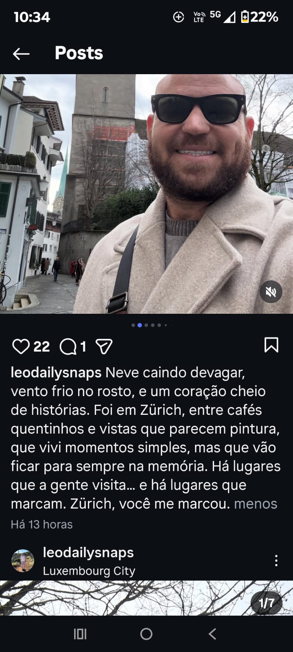This screenshot has height=652, width=293.
Task: Tap the battery 22% status icon
Action: [260, 17]
